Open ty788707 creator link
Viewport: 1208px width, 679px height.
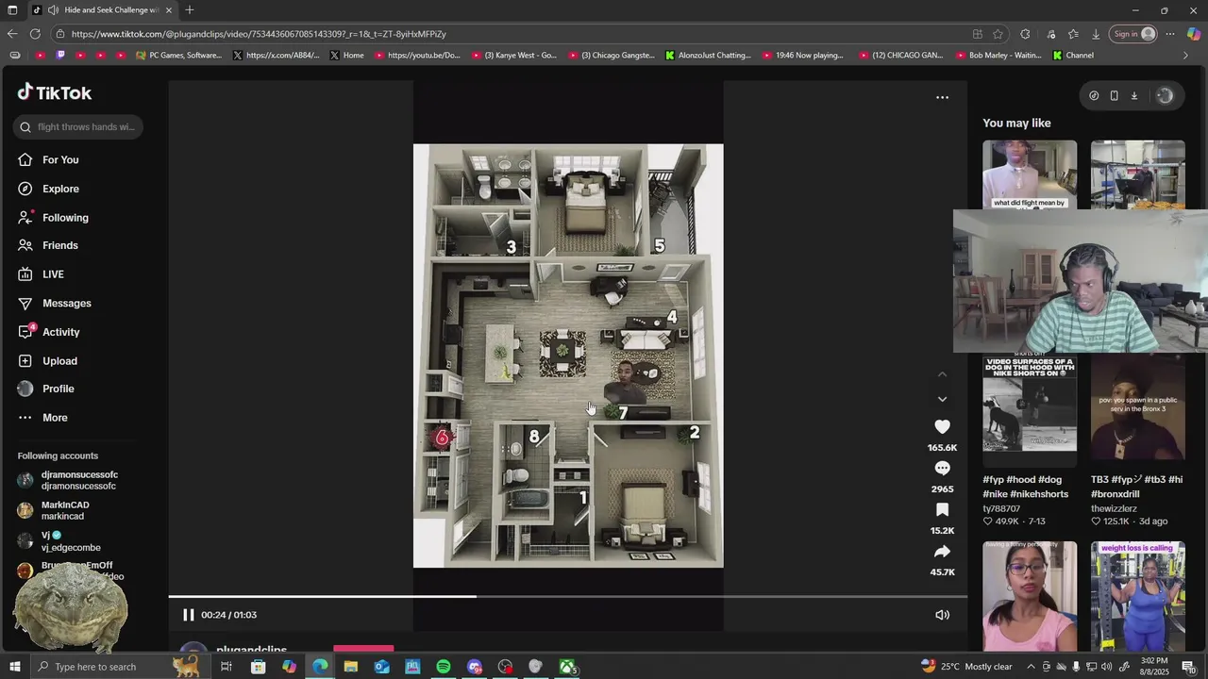point(1001,508)
